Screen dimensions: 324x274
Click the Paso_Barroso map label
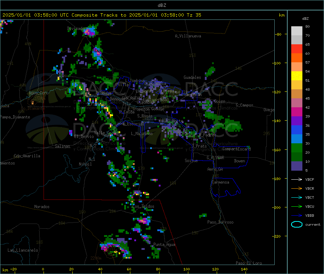click(x=220, y=223)
